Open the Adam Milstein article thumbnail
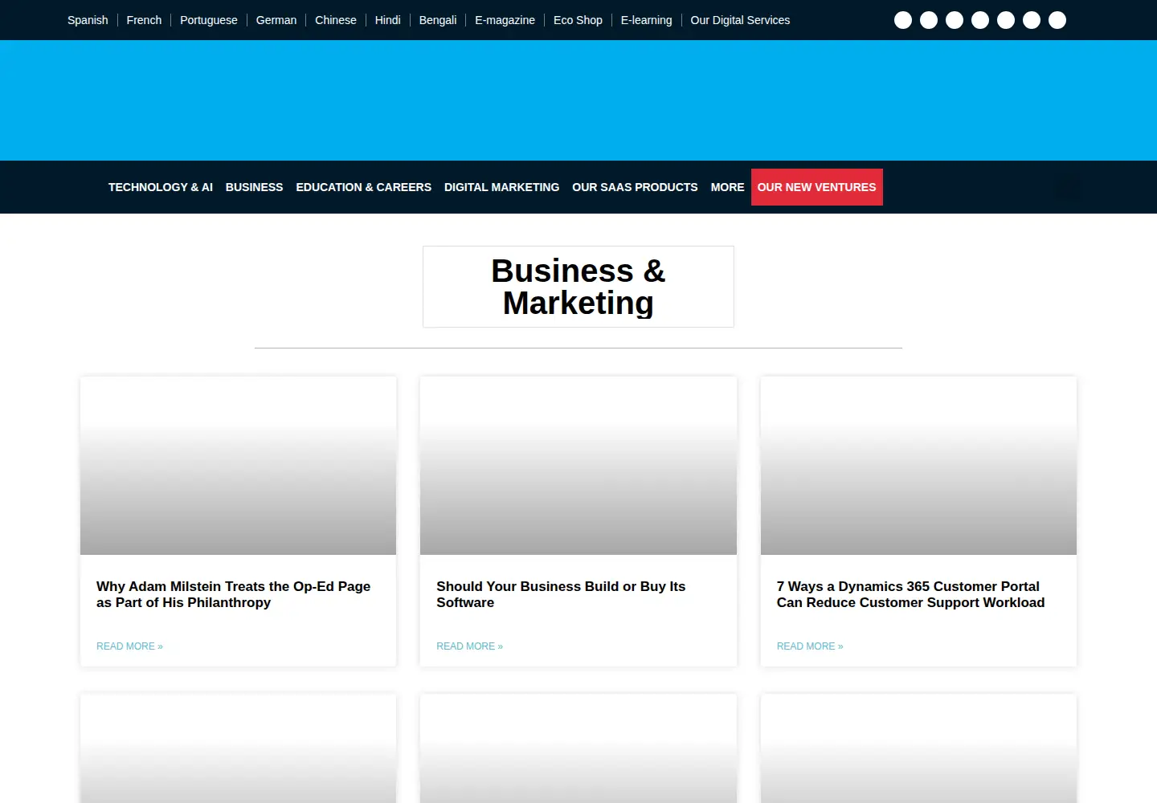The image size is (1157, 803). pos(238,466)
